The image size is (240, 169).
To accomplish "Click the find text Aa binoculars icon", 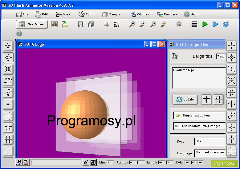I will pos(19,163).
